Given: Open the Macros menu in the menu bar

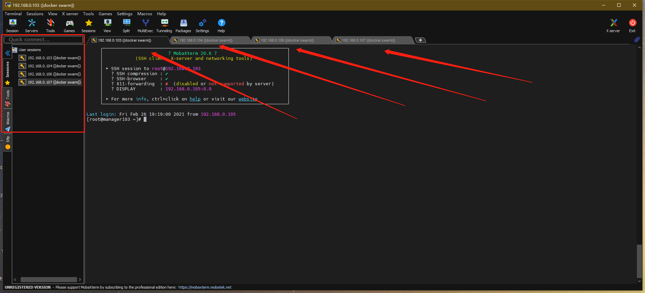Looking at the screenshot, I should [x=144, y=14].
